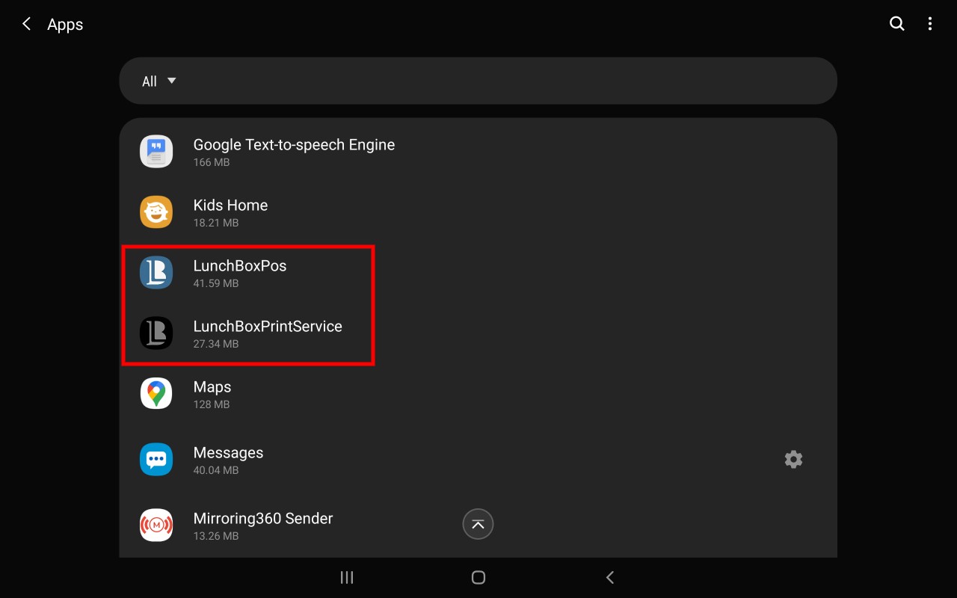957x598 pixels.
Task: Open Messages settings gear
Action: [x=793, y=459]
